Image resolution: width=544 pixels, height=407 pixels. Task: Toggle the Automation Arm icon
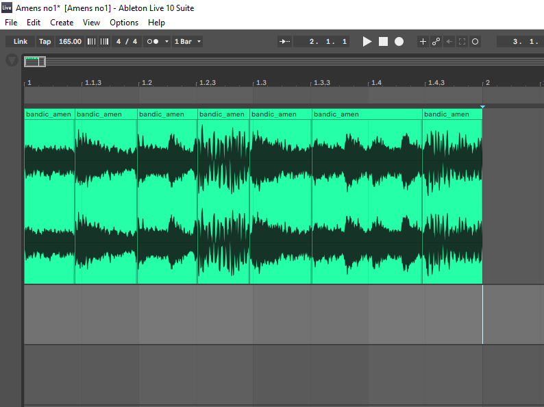(436, 42)
